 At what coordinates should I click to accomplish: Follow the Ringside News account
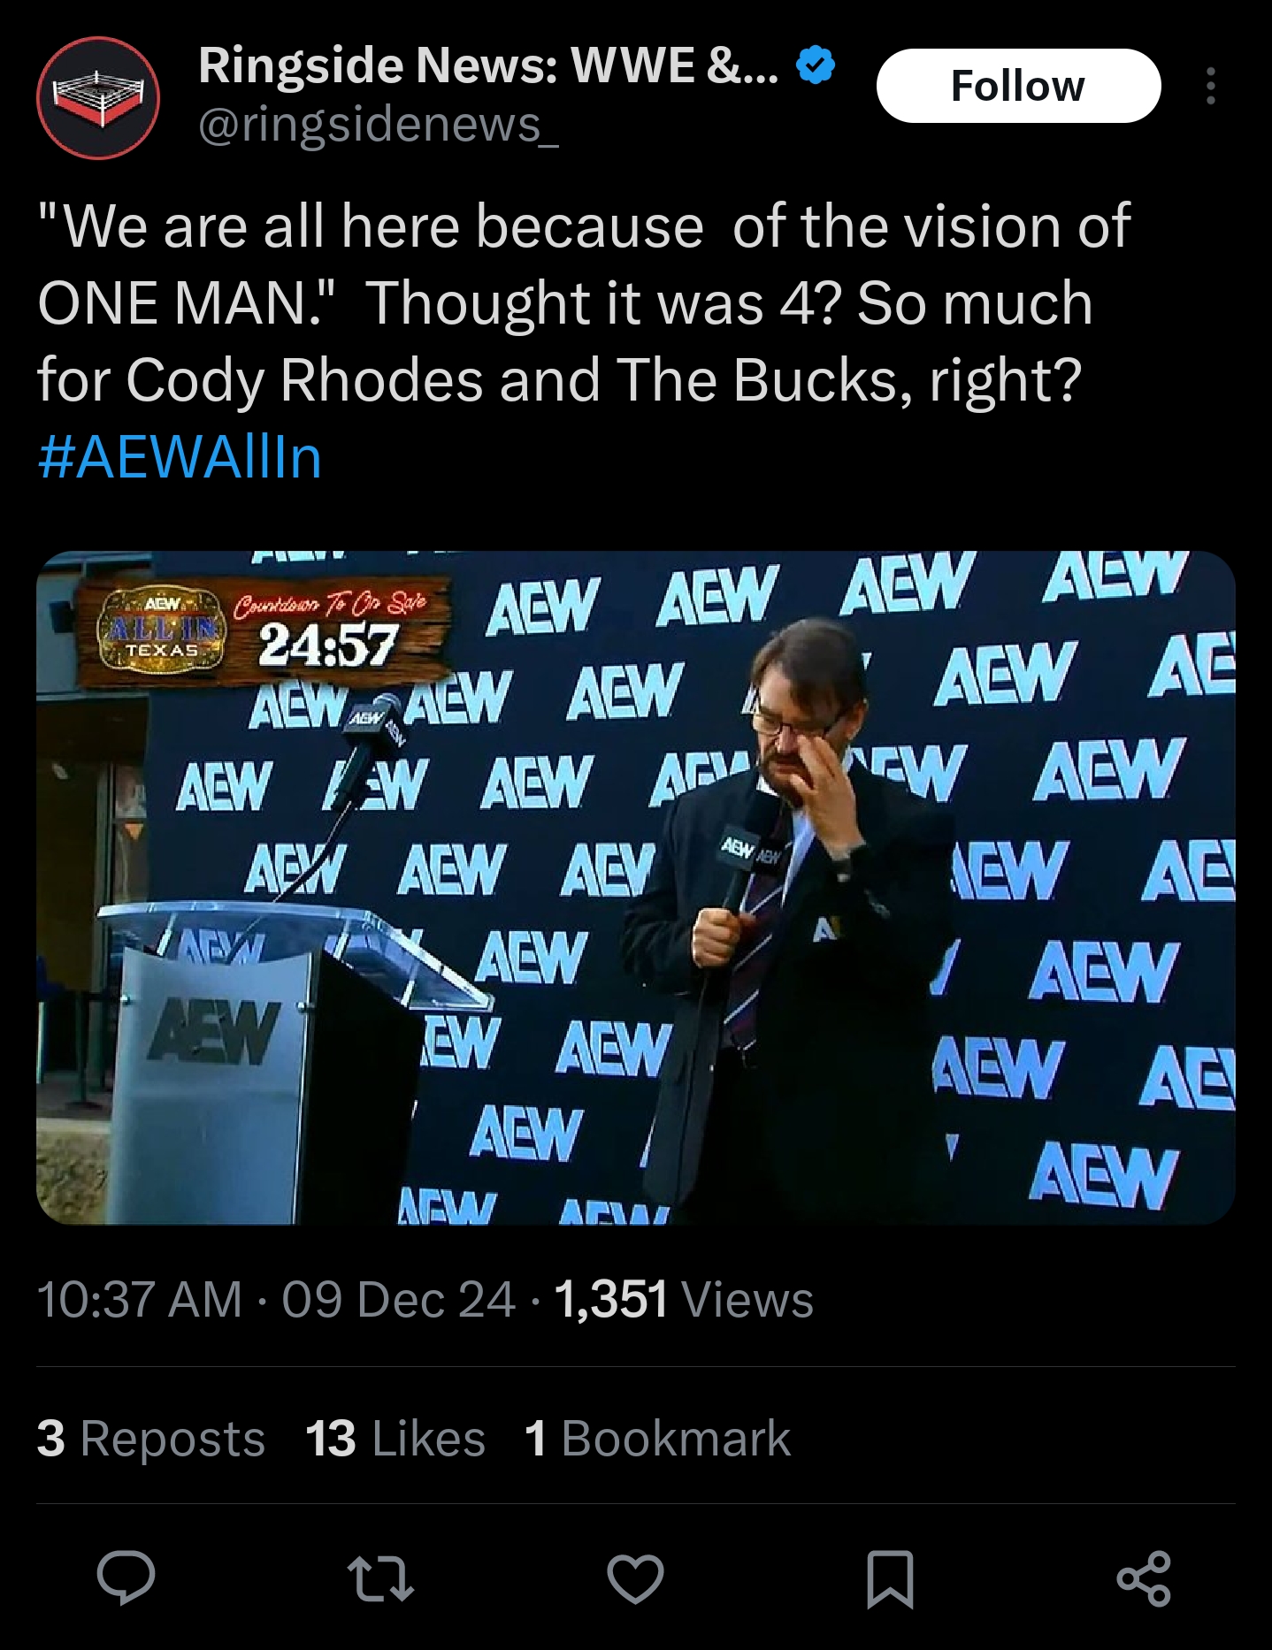1018,86
